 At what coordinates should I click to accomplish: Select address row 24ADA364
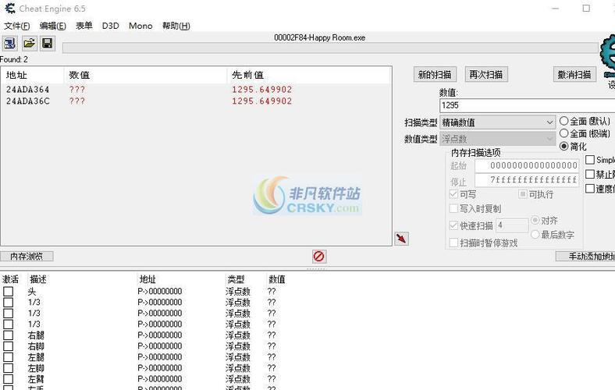[x=196, y=90]
